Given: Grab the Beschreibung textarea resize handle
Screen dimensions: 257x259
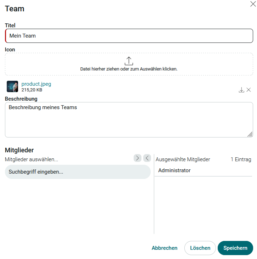Looking at the screenshot, I should [250, 134].
